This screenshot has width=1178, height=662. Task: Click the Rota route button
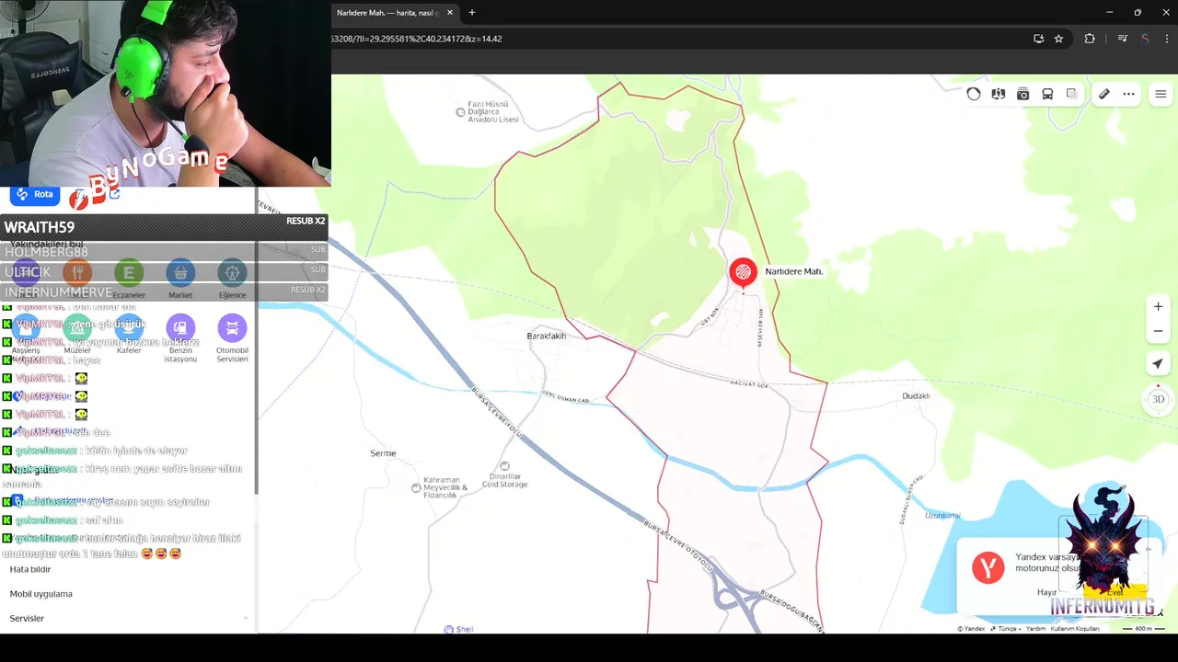point(35,195)
